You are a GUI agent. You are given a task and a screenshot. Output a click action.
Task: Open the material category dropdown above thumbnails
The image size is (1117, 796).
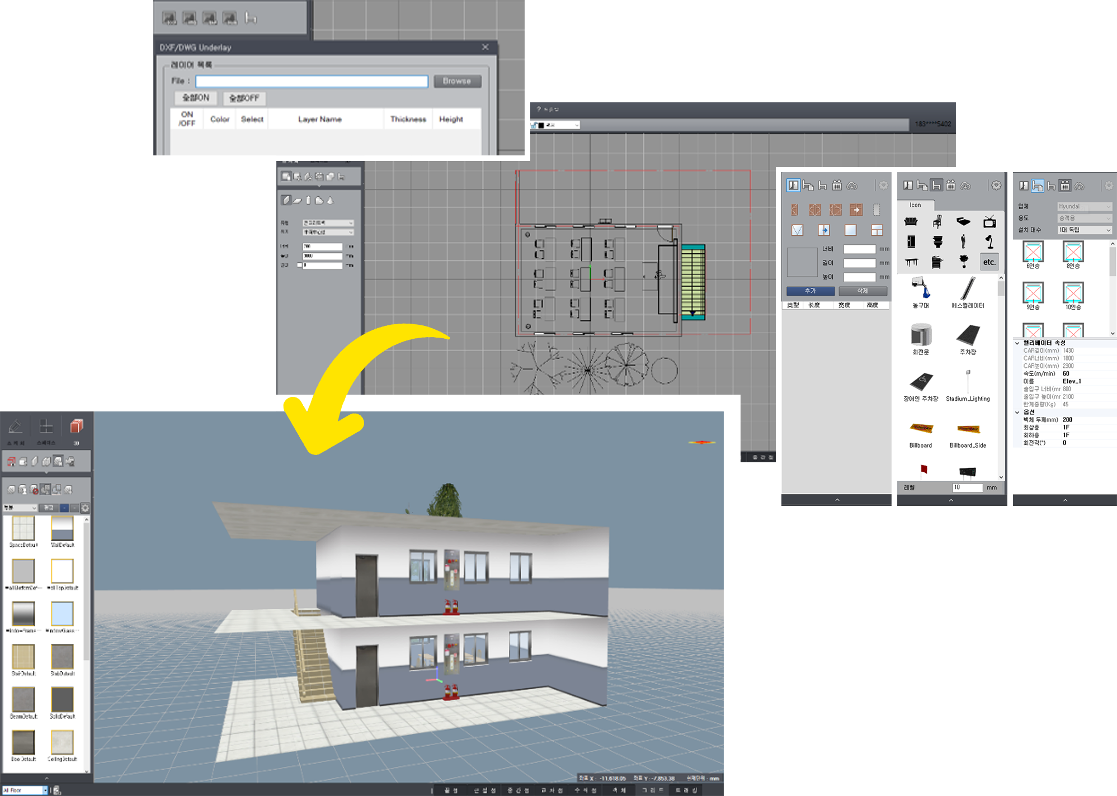pyautogui.click(x=20, y=508)
